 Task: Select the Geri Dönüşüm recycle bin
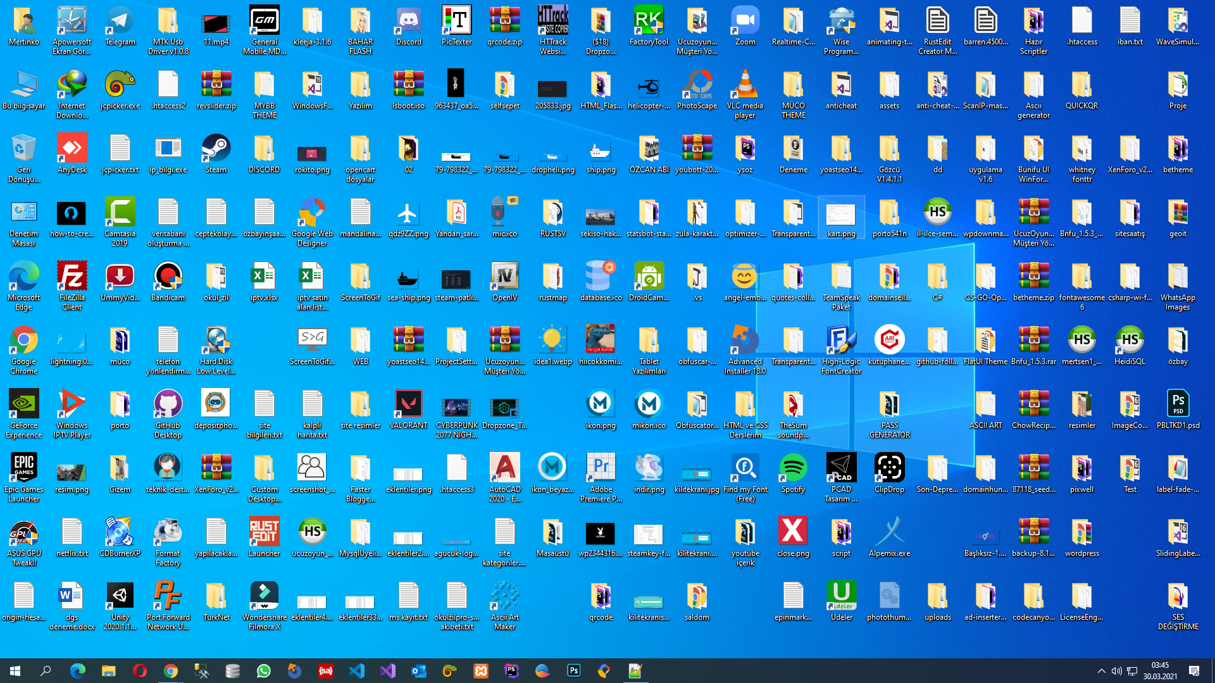tap(24, 159)
